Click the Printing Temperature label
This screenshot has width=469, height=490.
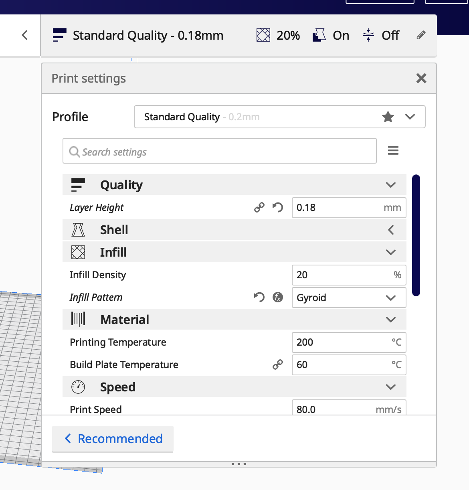tap(118, 342)
